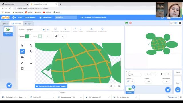Screen dimensions: 183x103
Task: Click Посмотреть страницу проекта button
Action: tap(93, 17)
